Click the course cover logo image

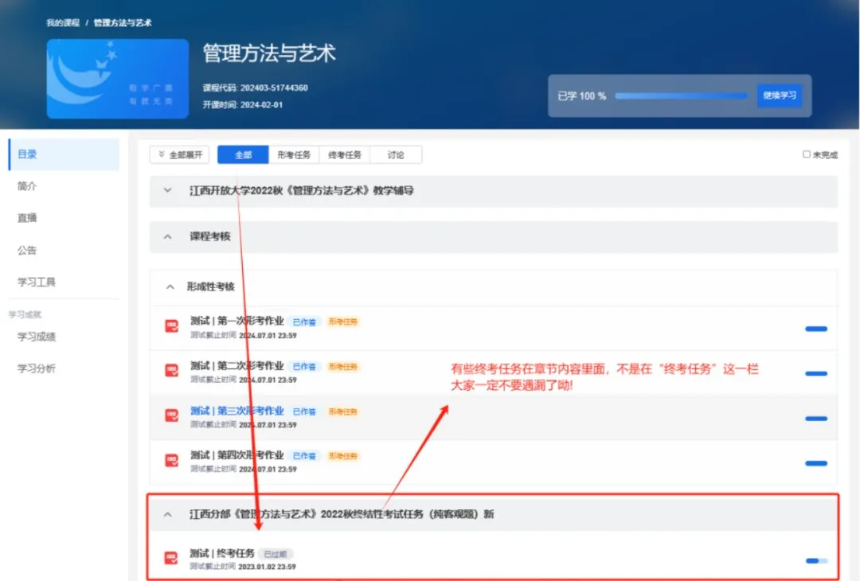(x=117, y=79)
